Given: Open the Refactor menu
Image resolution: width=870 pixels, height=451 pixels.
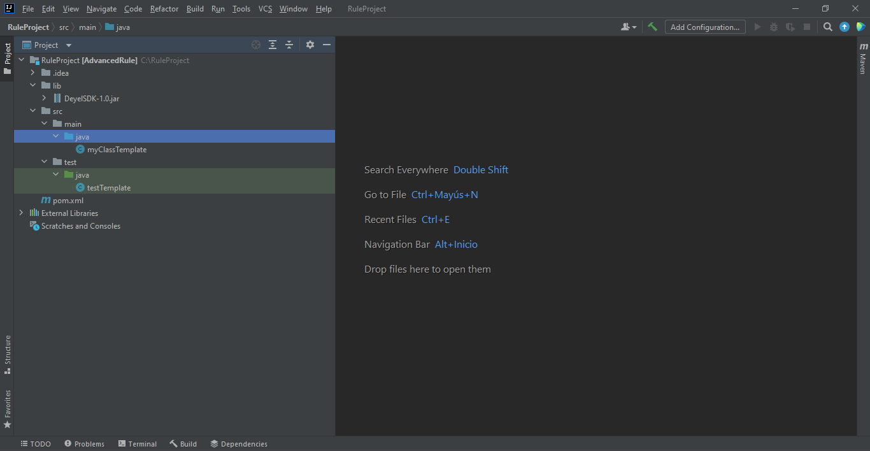Looking at the screenshot, I should [x=164, y=9].
